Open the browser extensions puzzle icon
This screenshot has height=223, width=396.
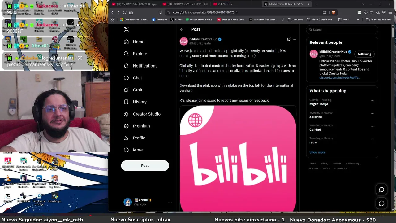pyautogui.click(x=365, y=12)
